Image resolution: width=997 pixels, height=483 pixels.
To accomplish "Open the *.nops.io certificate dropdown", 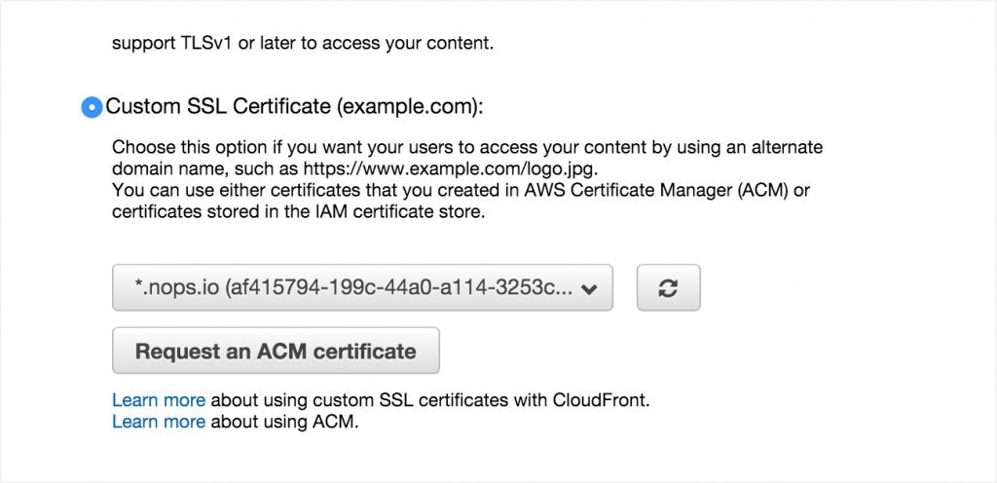I will 362,288.
